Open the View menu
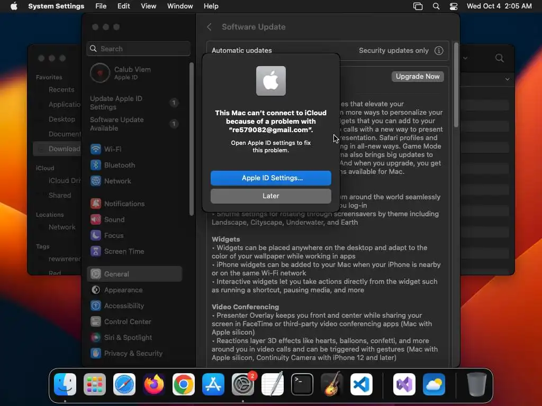Viewport: 542px width, 406px height. coord(149,6)
